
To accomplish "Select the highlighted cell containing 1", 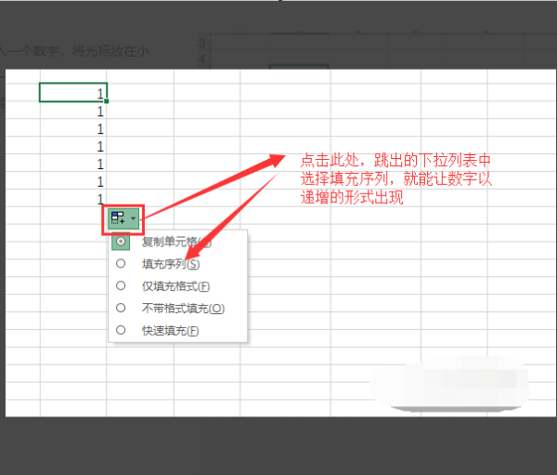I will pos(73,93).
